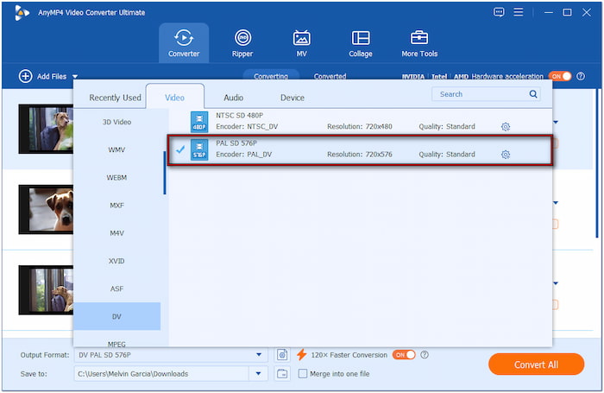Choose XVID format category

(116, 261)
